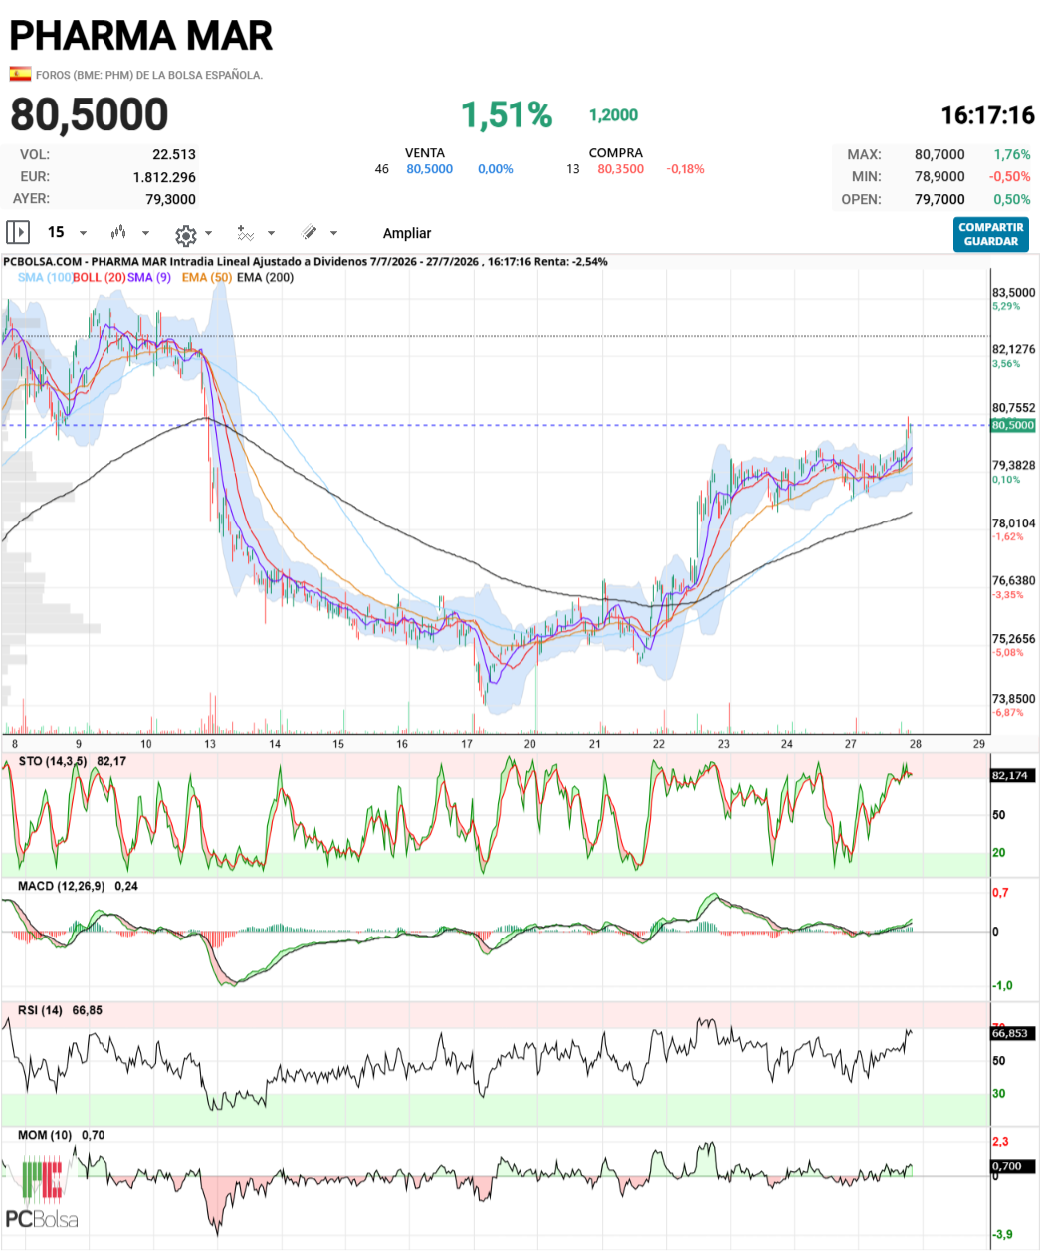
Task: Click the BOLL (20) indicator label
Action: [x=99, y=277]
